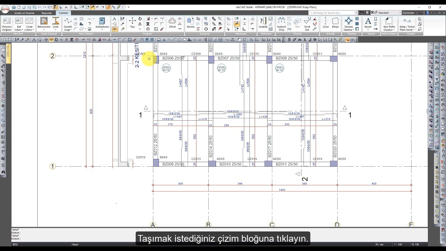Click the move icon in secondary toolbar
This screenshot has width=446, height=251.
point(46,40)
